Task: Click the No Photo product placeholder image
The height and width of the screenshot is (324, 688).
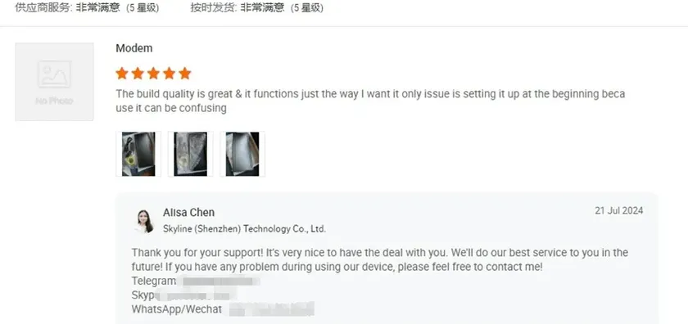Action: coord(54,82)
